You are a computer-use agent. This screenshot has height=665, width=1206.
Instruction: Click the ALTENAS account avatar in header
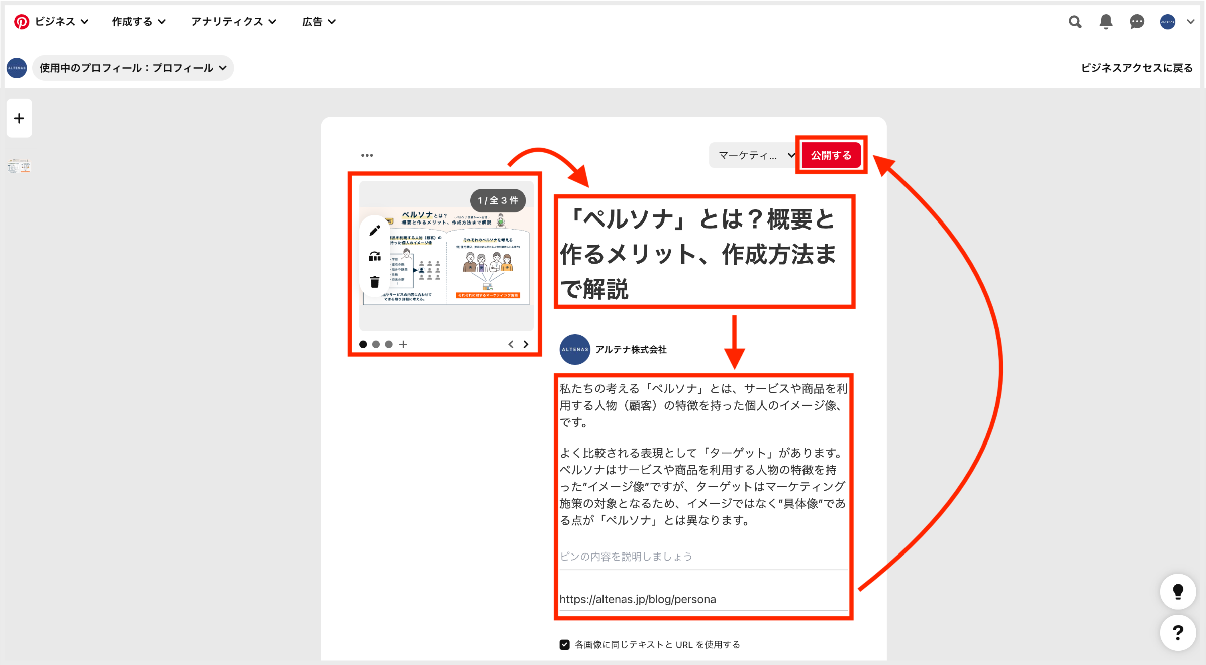point(1168,22)
